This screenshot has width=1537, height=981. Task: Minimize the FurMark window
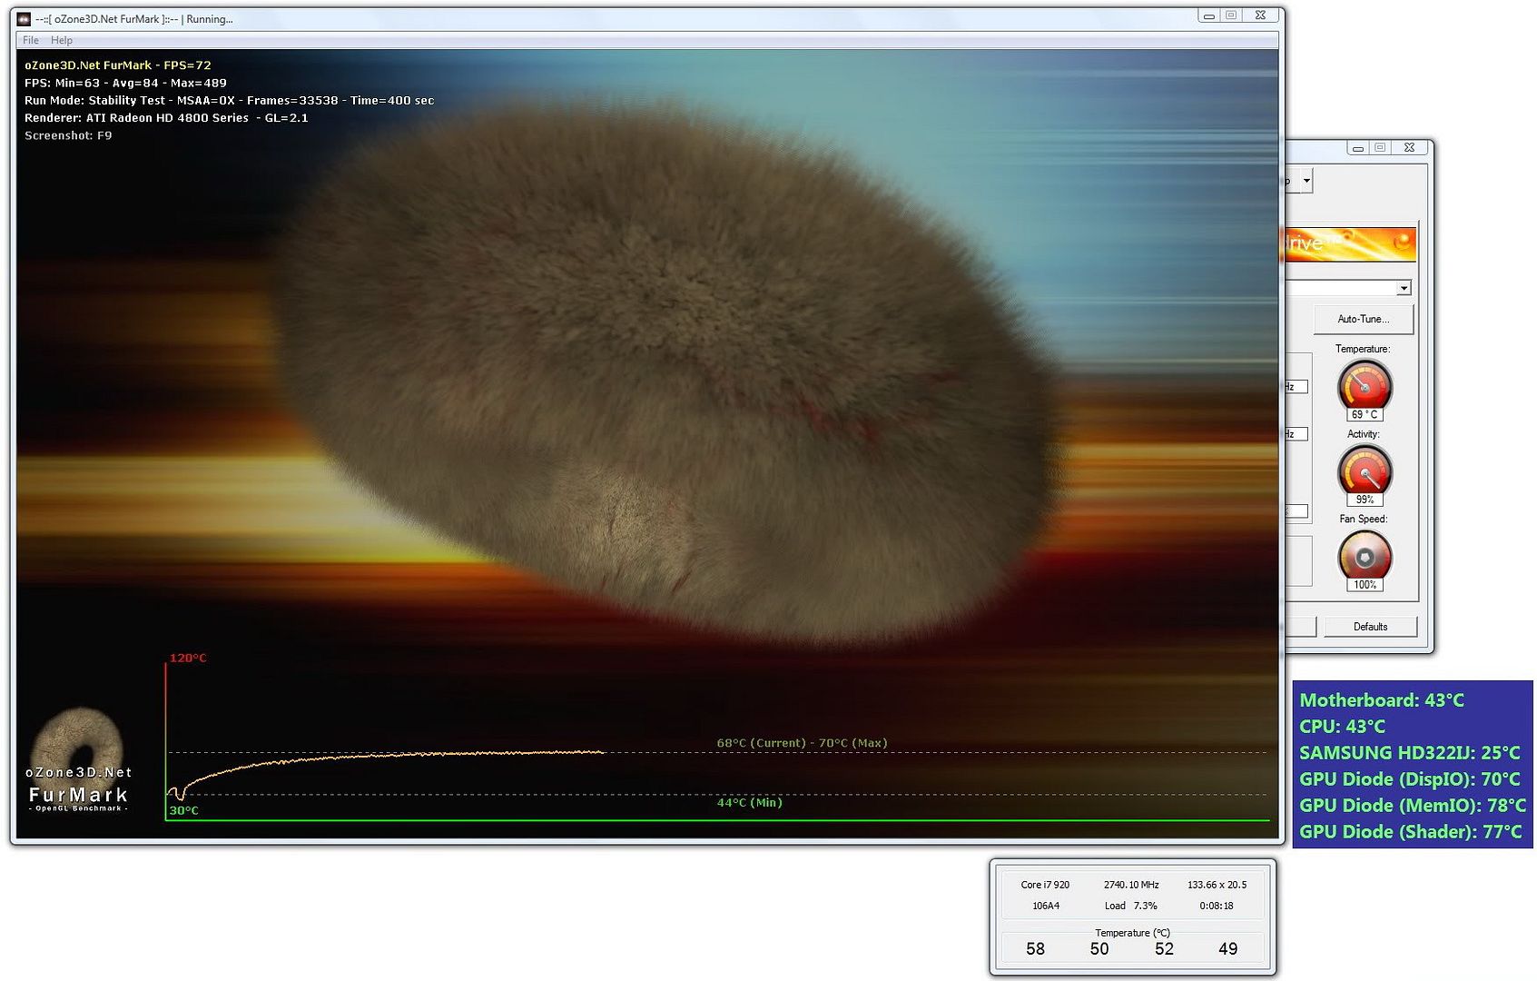(1209, 15)
